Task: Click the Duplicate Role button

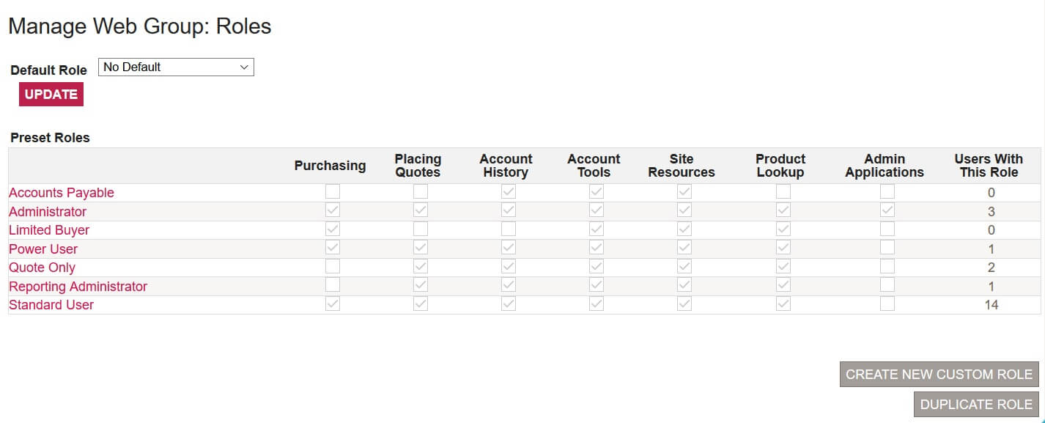Action: click(976, 405)
